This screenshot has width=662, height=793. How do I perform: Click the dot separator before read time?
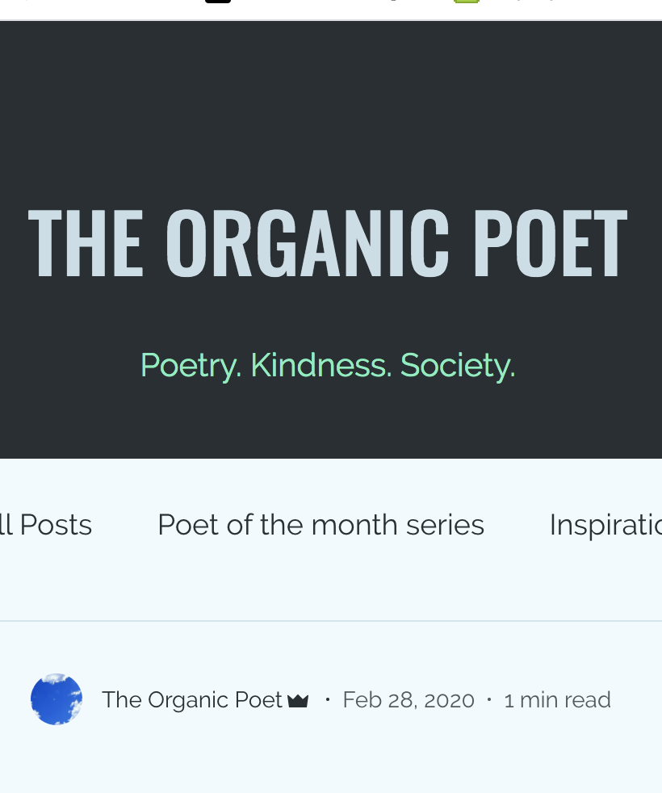pyautogui.click(x=489, y=699)
